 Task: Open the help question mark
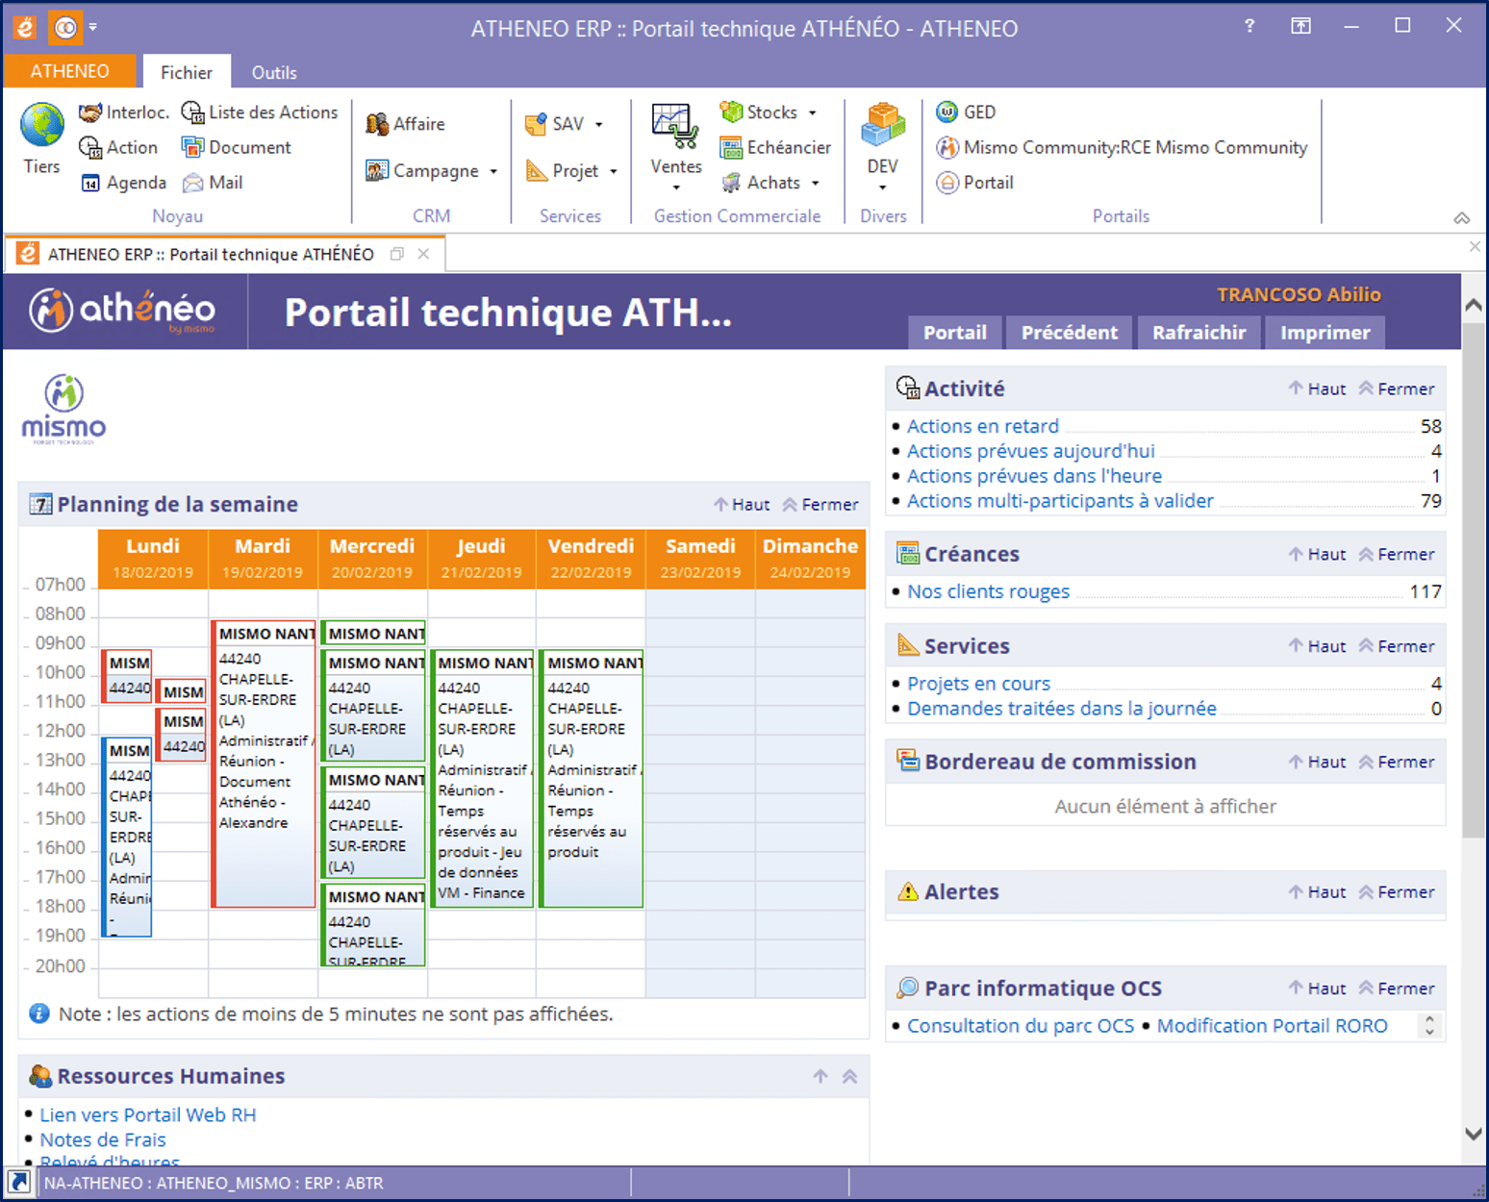[1249, 26]
